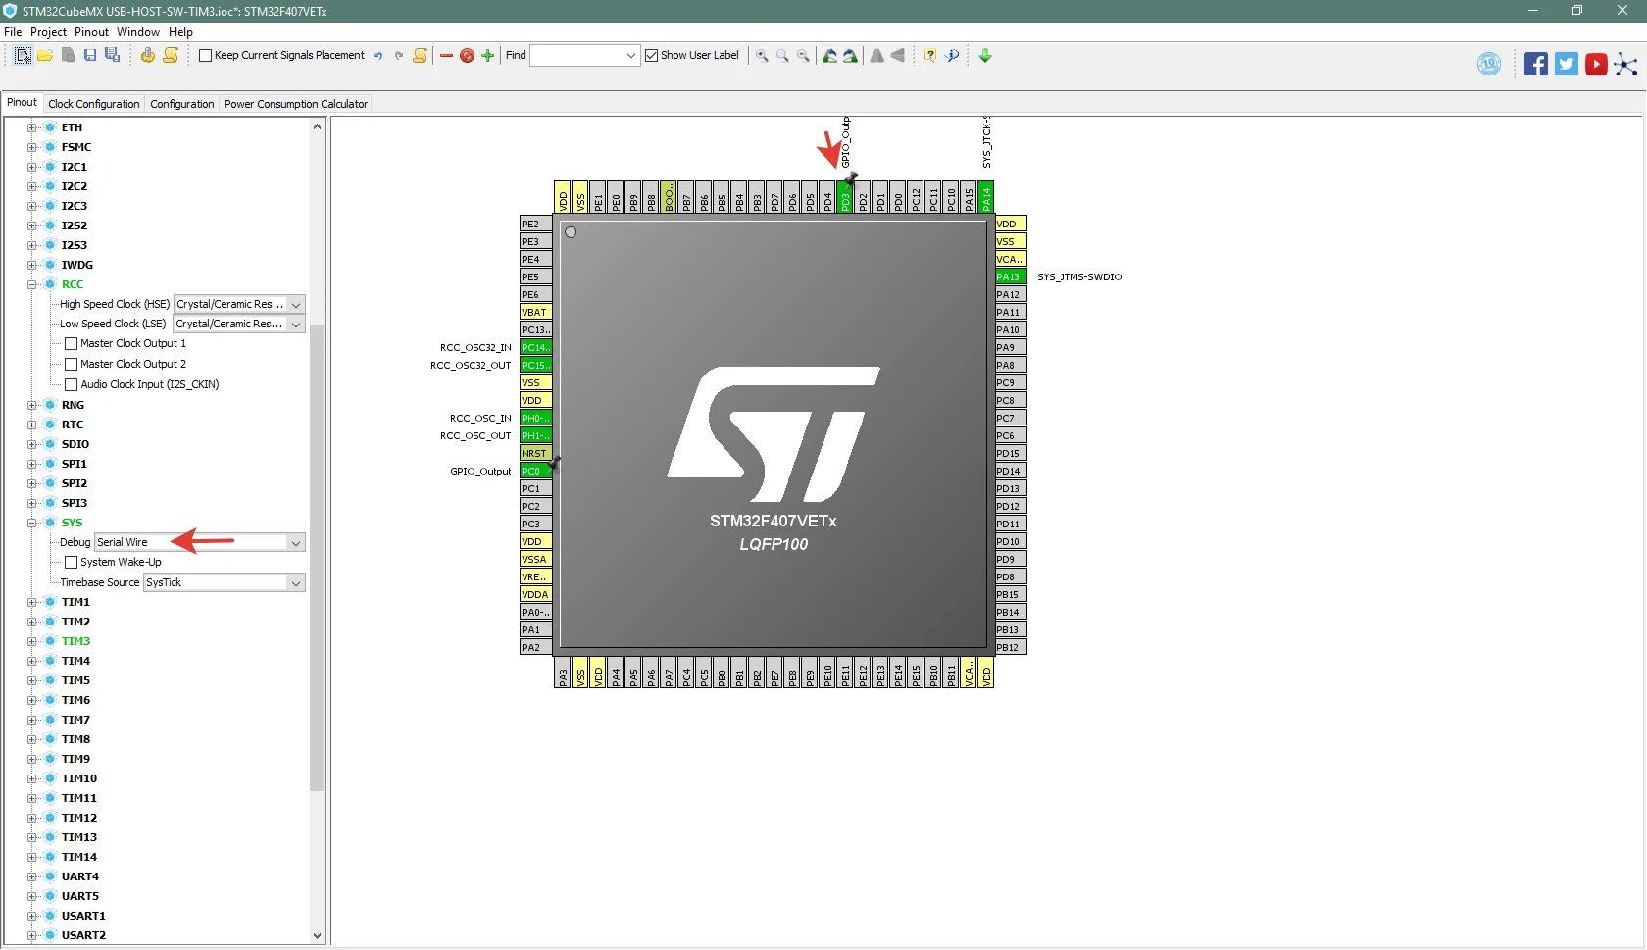Click the ST community network icon
Screen dimensions: 1647x950
[1626, 65]
